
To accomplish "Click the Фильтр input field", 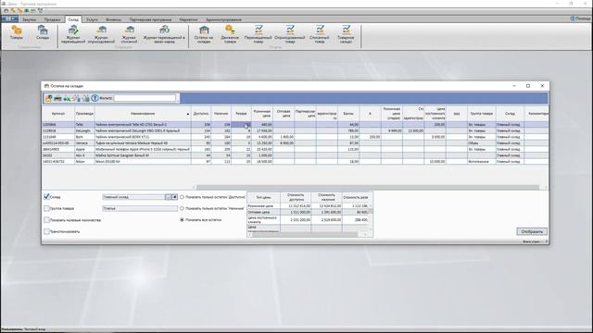I will coord(145,98).
